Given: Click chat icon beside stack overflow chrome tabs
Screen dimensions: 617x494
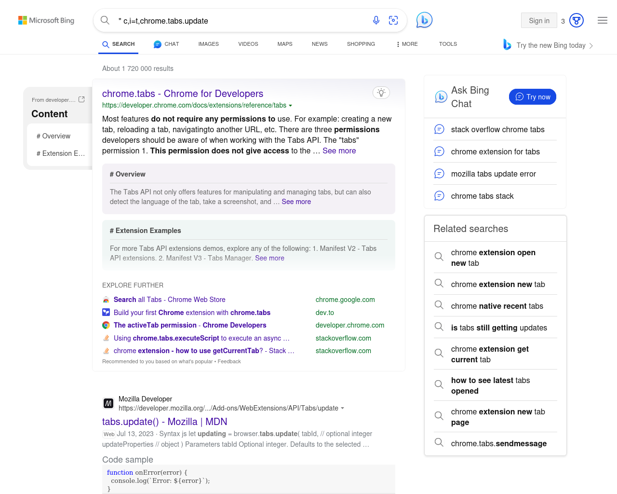Looking at the screenshot, I should tap(439, 129).
